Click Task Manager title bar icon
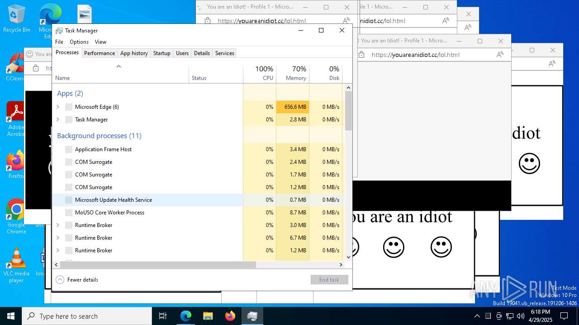 point(59,31)
